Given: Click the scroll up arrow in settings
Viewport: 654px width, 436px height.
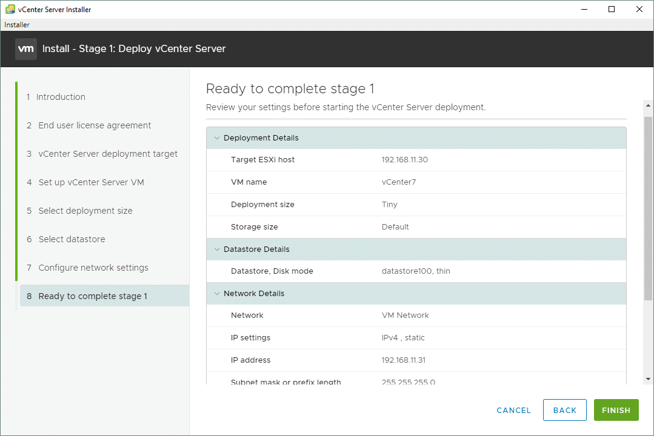Looking at the screenshot, I should click(x=648, y=105).
